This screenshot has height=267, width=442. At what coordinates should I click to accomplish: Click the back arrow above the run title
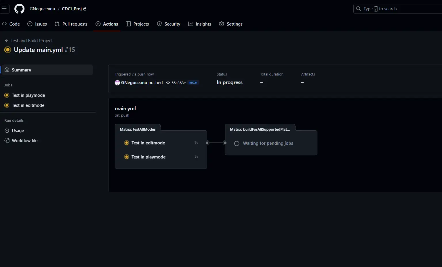pyautogui.click(x=6, y=40)
